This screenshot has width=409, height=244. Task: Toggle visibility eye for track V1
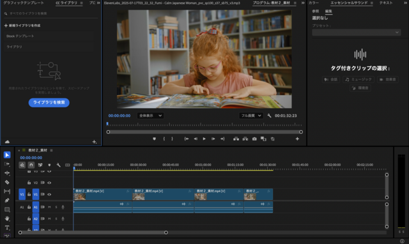tap(49, 194)
